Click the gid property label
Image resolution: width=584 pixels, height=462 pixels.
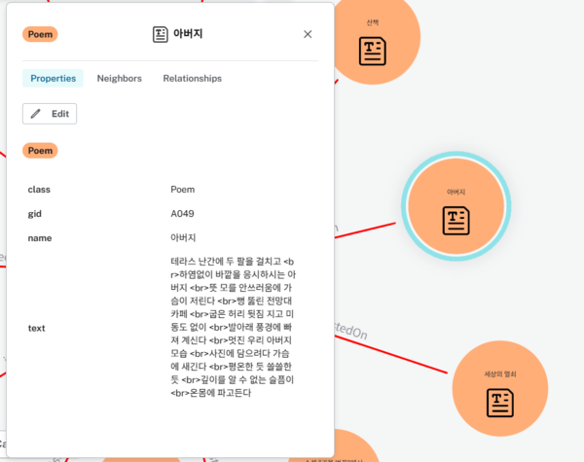(x=35, y=214)
